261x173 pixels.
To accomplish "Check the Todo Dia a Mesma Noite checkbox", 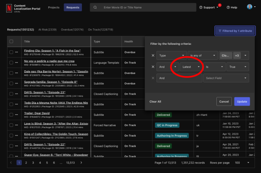I will pyautogui.click(x=11, y=105).
